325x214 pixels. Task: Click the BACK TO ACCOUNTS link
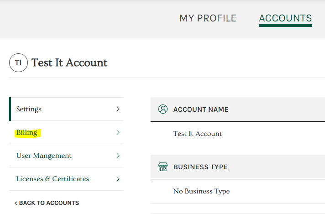tap(47, 203)
